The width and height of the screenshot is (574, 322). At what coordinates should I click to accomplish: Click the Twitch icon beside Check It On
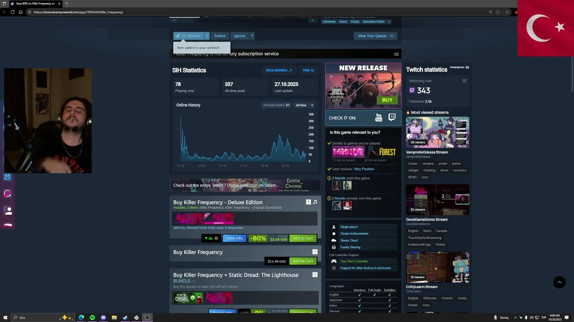tap(392, 118)
